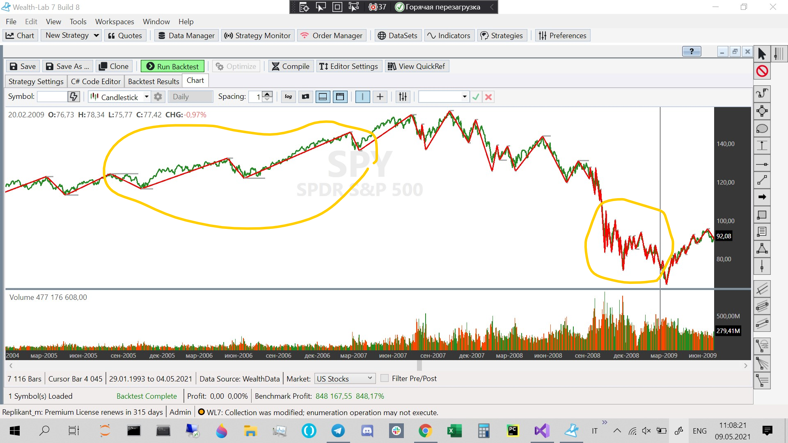Toggle the crosshair cursor button

click(x=380, y=97)
